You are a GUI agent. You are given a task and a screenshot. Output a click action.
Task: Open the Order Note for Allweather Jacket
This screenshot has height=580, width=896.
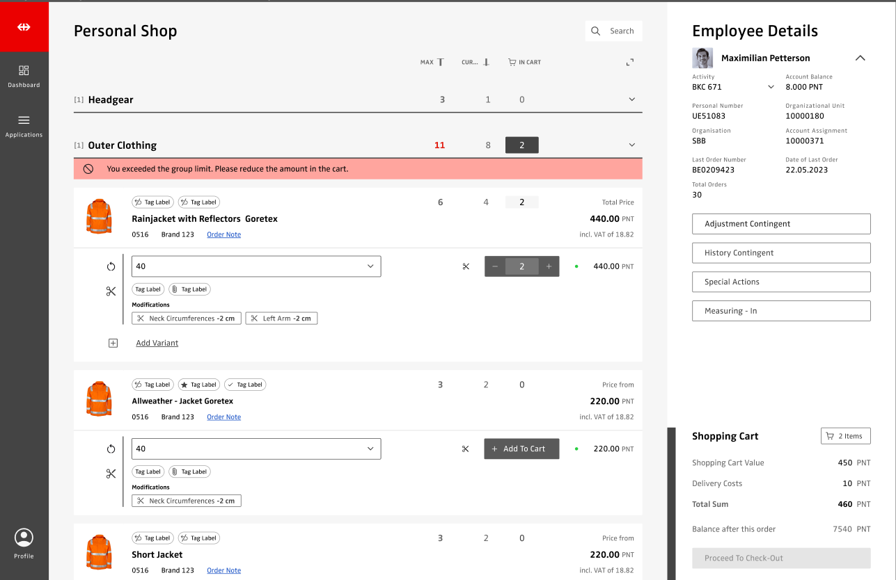point(223,417)
